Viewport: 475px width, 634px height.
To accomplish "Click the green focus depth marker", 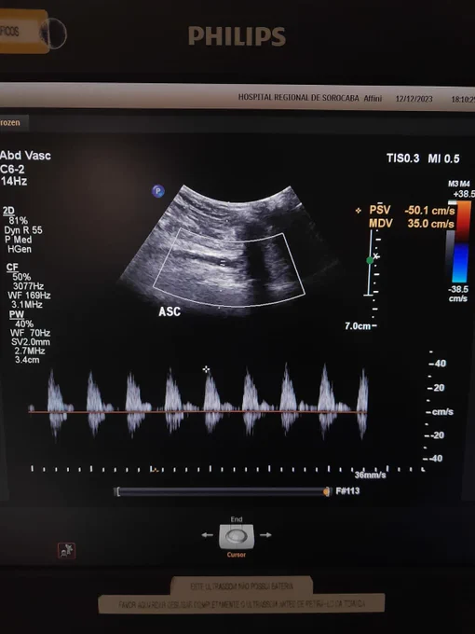I will point(370,261).
